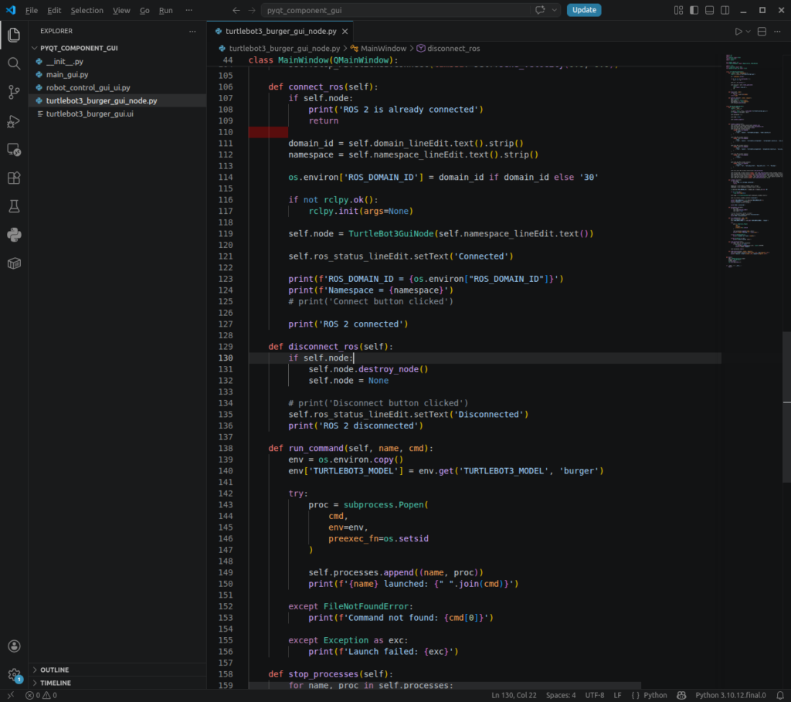This screenshot has width=791, height=702.
Task: Open the run button dropdown arrow
Action: pyautogui.click(x=748, y=31)
